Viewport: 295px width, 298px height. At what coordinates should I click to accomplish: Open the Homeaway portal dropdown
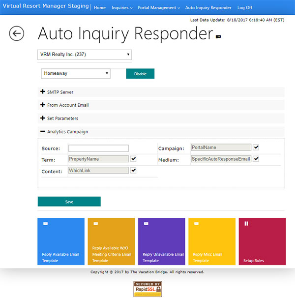tap(76, 74)
